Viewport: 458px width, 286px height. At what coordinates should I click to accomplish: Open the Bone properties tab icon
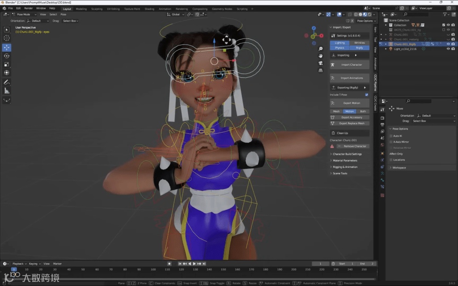click(382, 180)
